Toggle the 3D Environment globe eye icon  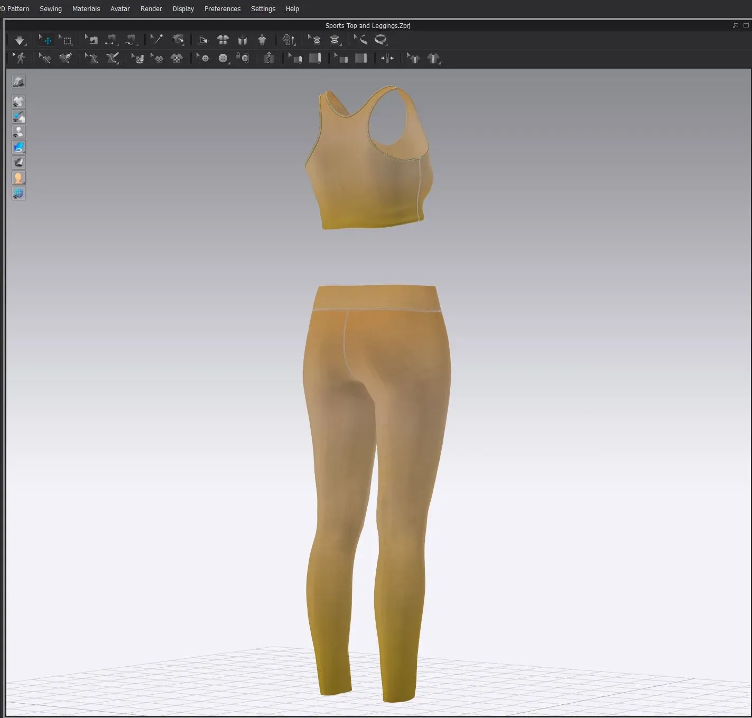click(18, 193)
